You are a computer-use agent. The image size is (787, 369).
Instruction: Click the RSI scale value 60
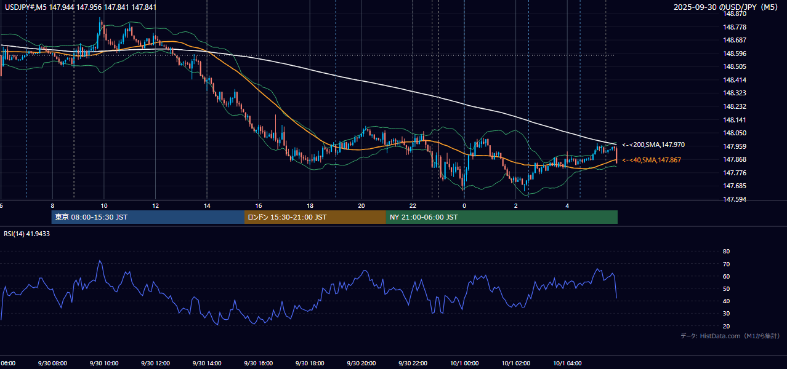point(726,276)
